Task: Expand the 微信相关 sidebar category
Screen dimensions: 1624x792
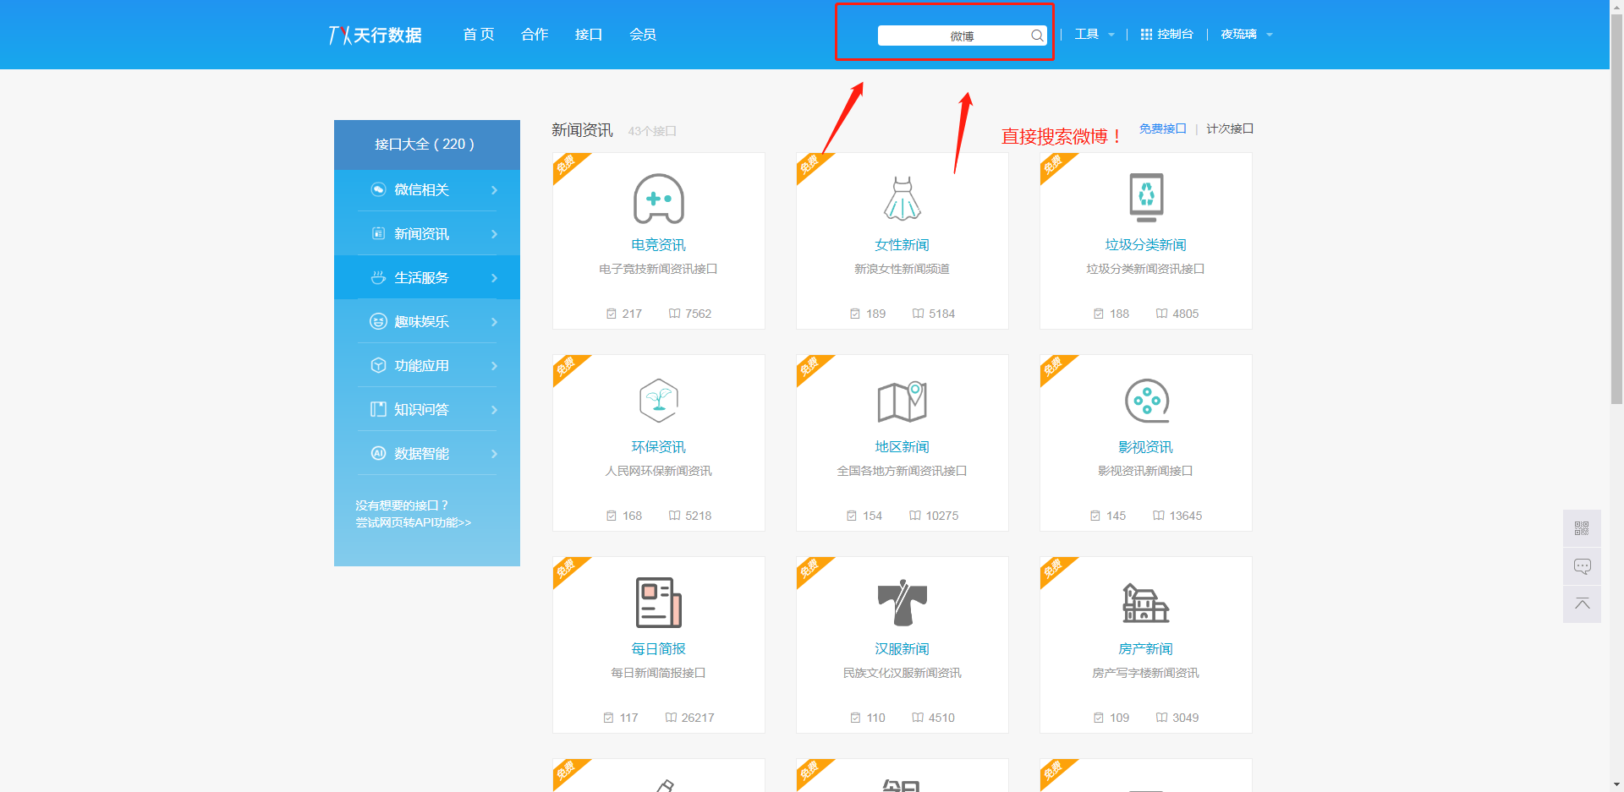Action: (426, 190)
